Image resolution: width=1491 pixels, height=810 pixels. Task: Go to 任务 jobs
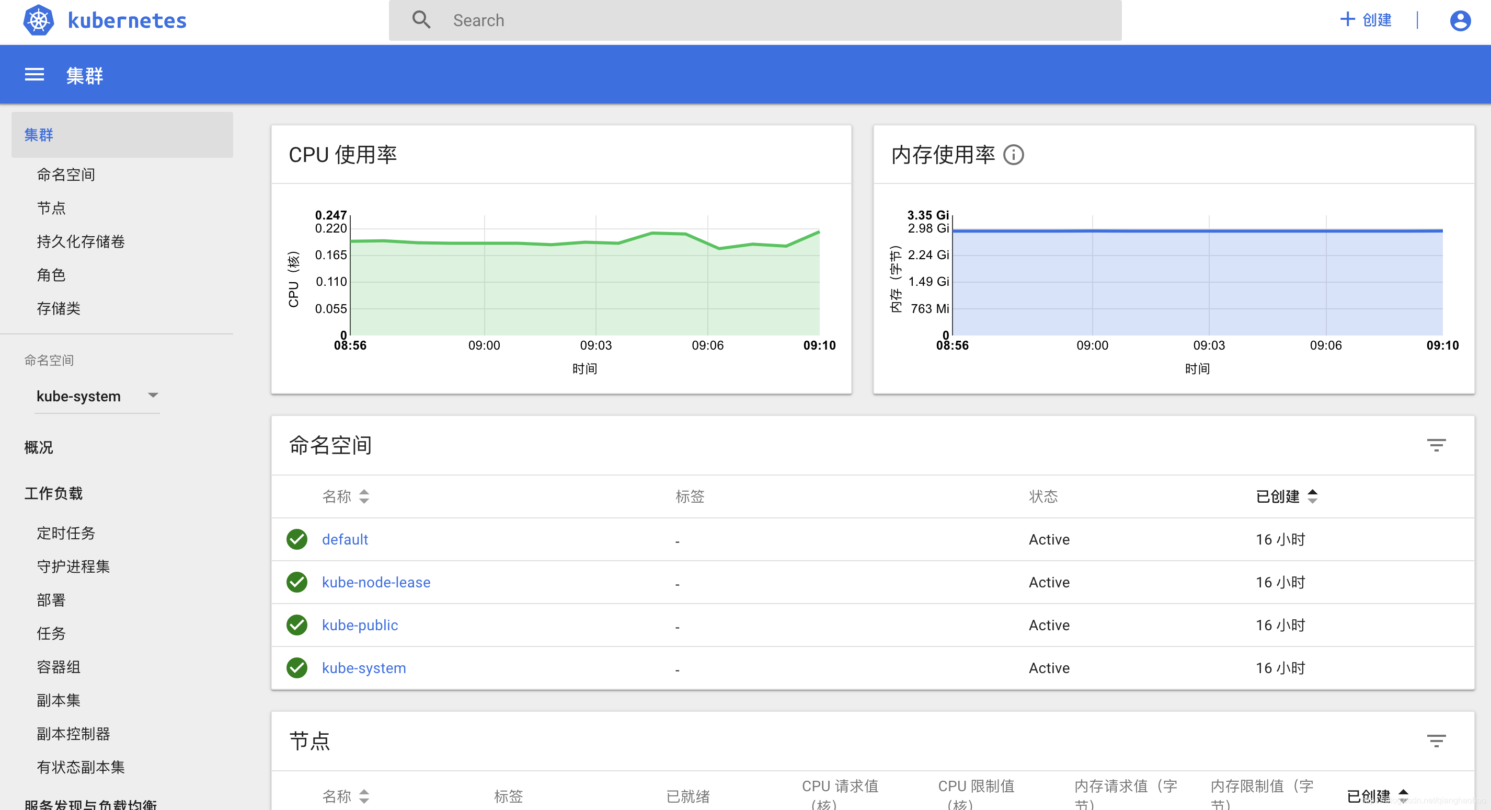pos(51,633)
